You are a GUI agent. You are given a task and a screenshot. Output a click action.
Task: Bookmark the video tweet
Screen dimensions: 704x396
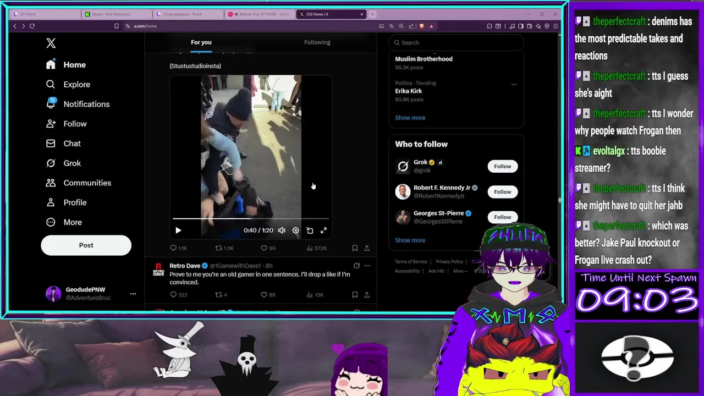(x=355, y=248)
